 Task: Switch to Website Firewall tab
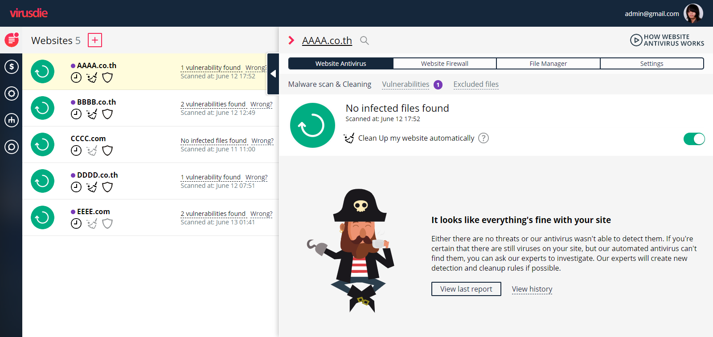[445, 64]
